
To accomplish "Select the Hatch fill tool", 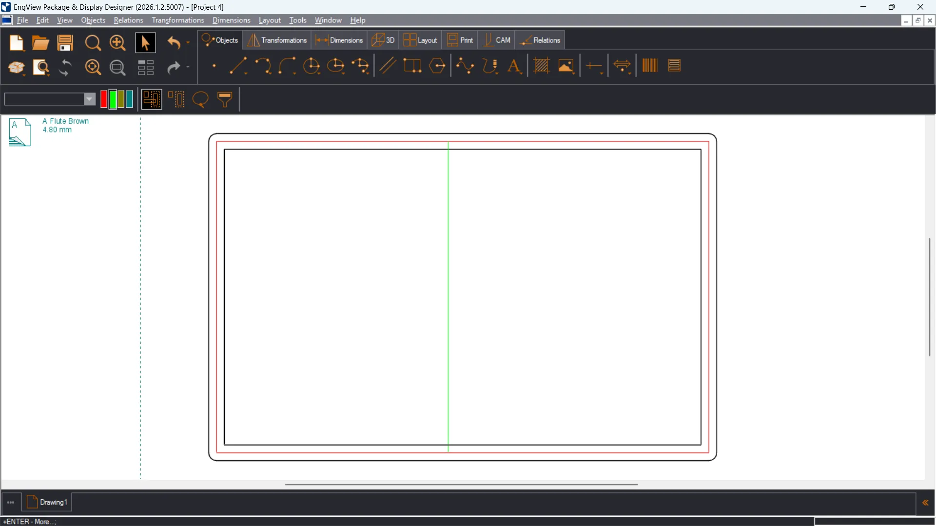I will pos(542,66).
